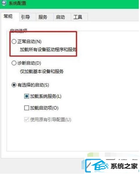Screen dimensions: 140x174
Task: Toggle the 加载系统服务(L) checkbox
Action: 27,96
